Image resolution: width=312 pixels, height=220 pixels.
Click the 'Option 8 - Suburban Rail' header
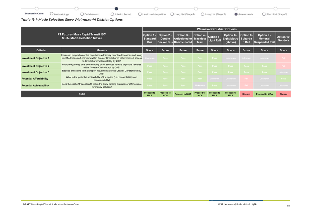point(246,39)
